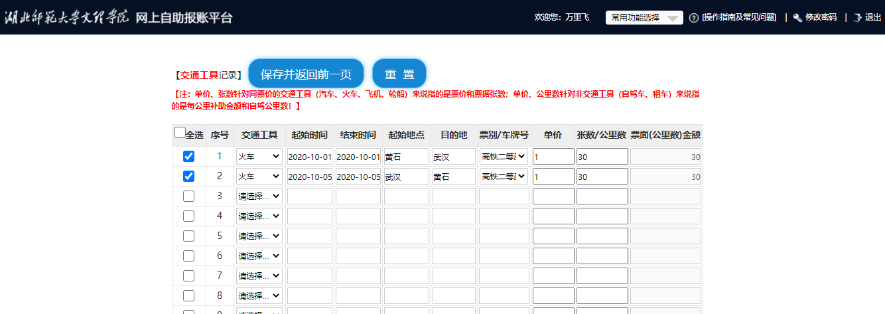Open row 3 请选择 transport dropdown

[x=259, y=196]
